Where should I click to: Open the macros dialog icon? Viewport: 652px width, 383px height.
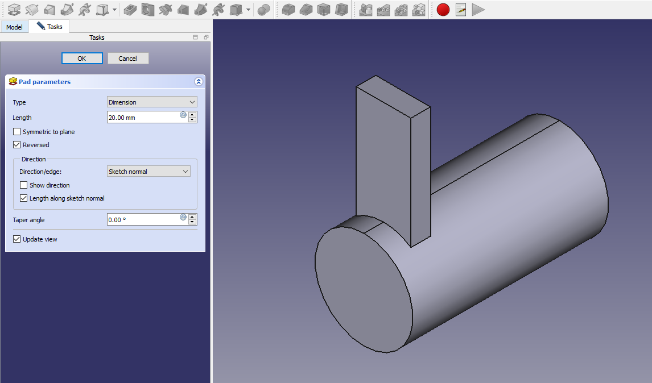click(461, 10)
